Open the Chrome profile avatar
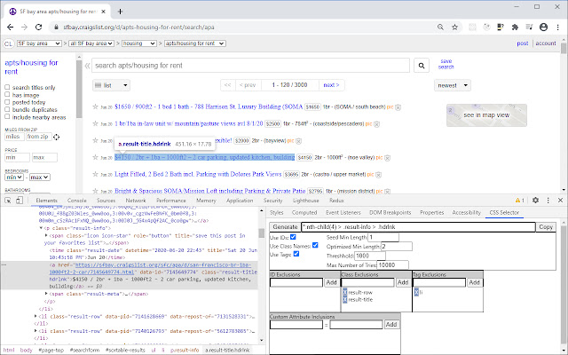The image size is (568, 355). click(x=543, y=28)
